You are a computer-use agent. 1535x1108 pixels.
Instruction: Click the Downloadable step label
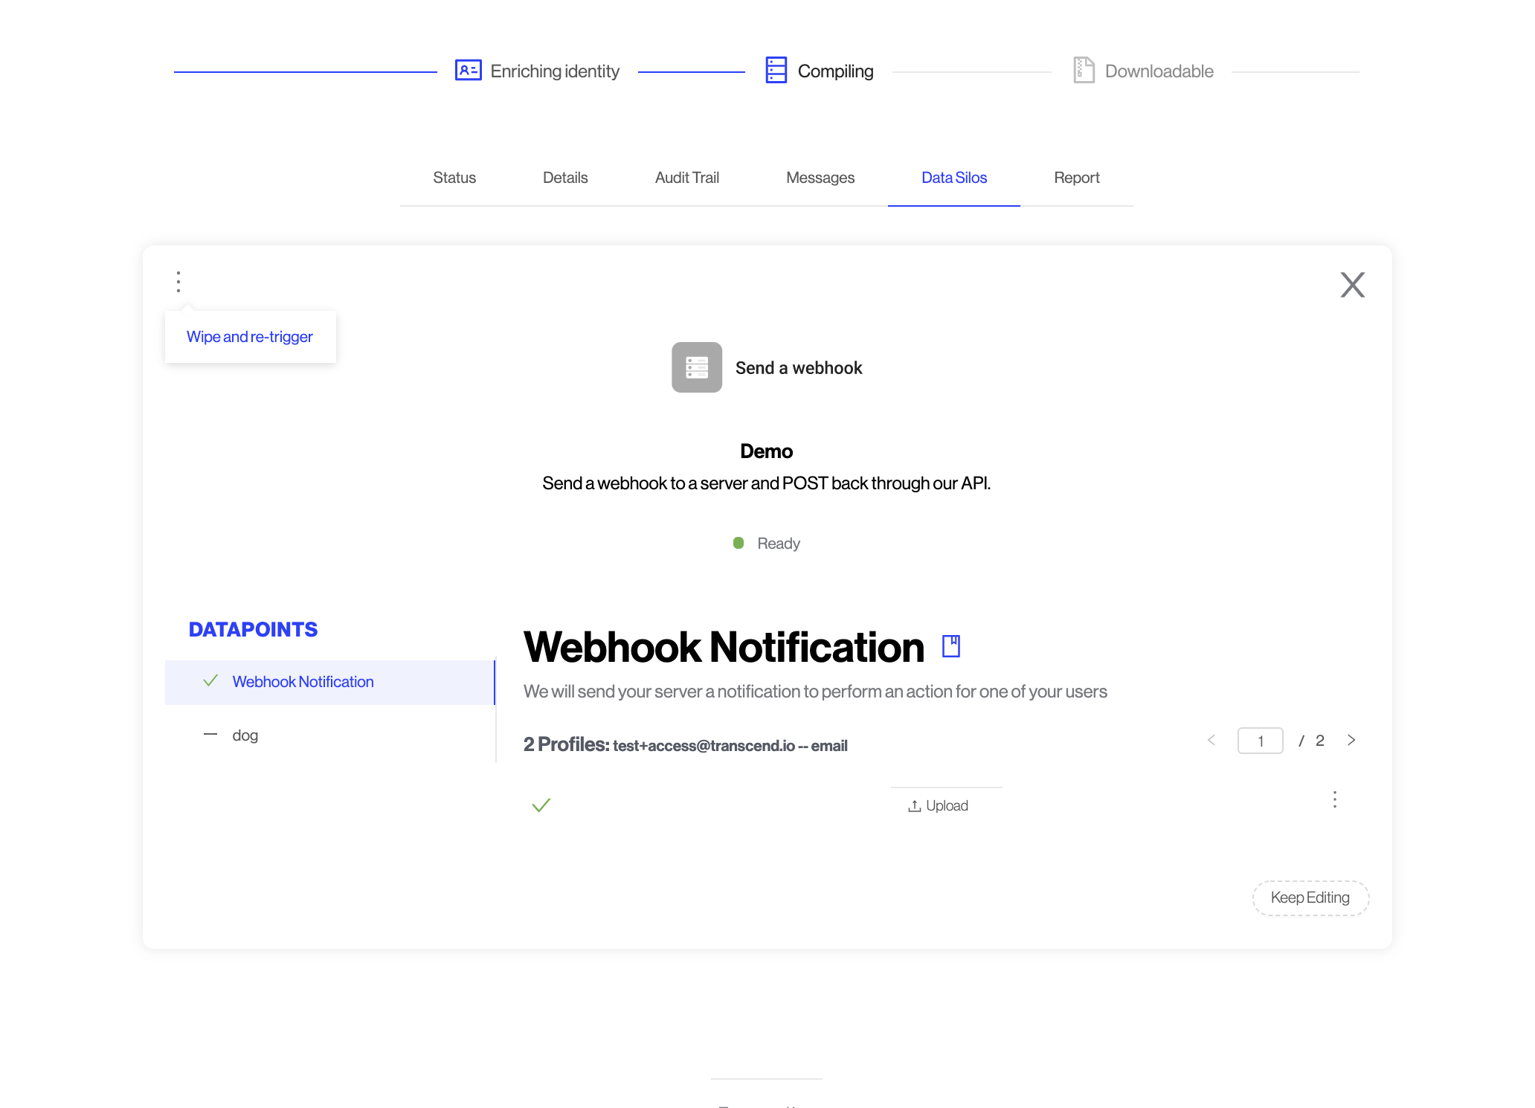(1159, 71)
